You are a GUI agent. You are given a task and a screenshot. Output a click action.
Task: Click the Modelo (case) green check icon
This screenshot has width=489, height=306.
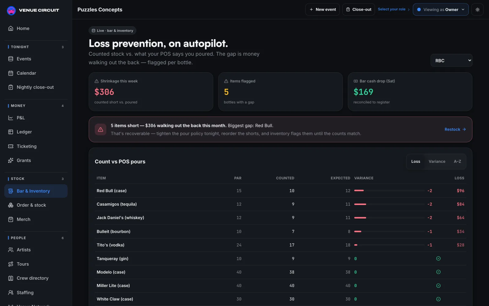click(438, 272)
